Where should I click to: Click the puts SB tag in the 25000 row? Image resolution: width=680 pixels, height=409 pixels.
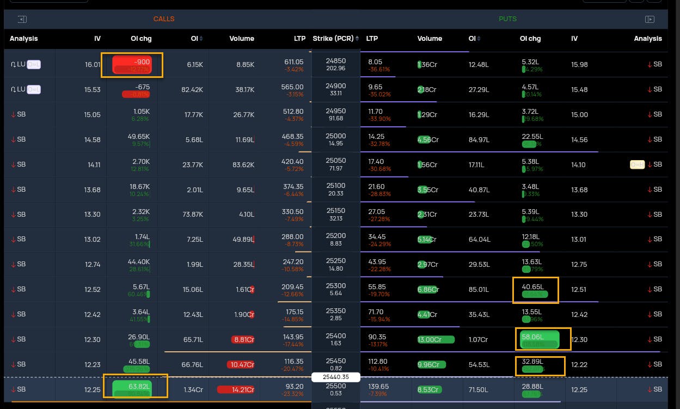point(654,139)
